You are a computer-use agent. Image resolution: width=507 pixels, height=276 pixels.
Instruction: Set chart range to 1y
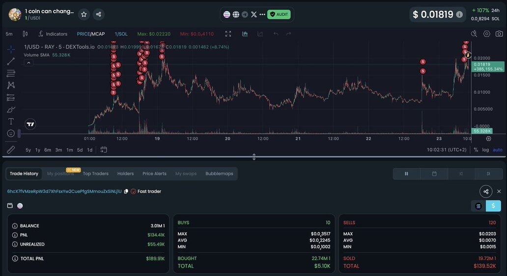tap(38, 150)
